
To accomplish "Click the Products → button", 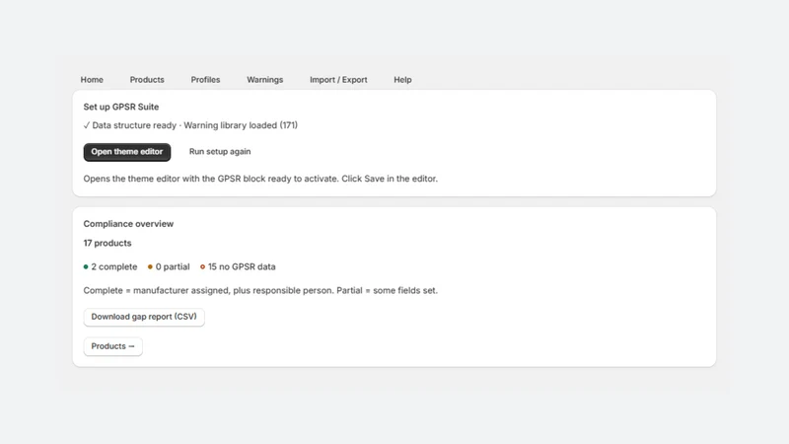I will tap(112, 346).
